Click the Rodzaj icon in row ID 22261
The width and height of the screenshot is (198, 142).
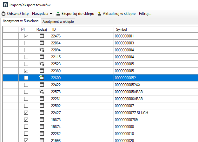(x=42, y=99)
